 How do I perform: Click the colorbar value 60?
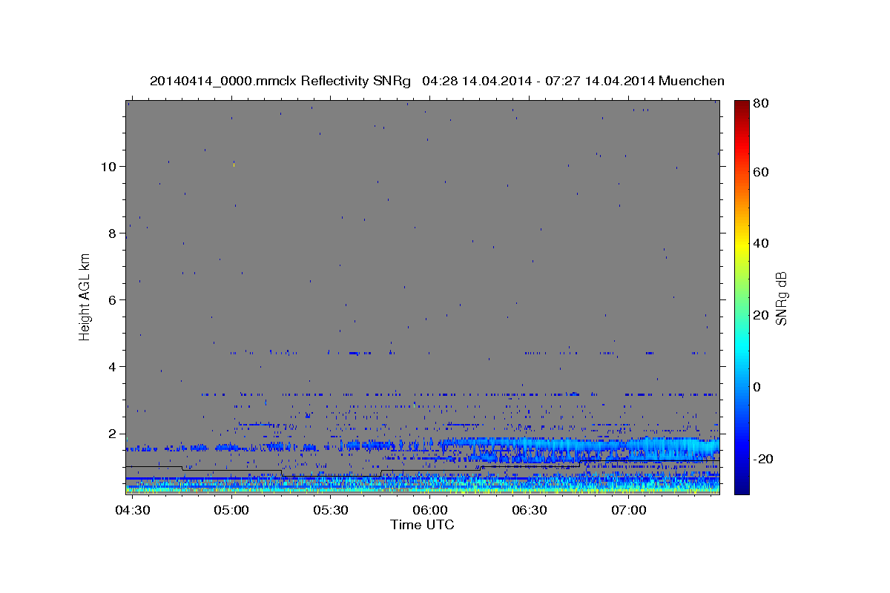tap(762, 172)
